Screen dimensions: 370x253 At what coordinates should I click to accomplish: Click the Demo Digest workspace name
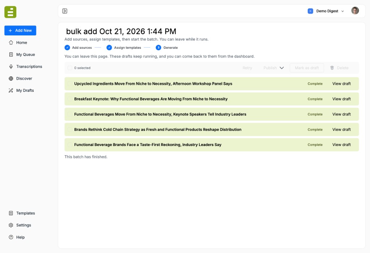tap(327, 11)
